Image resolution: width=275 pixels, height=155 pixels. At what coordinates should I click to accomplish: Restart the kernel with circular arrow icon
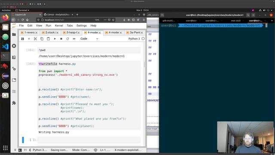point(67,39)
